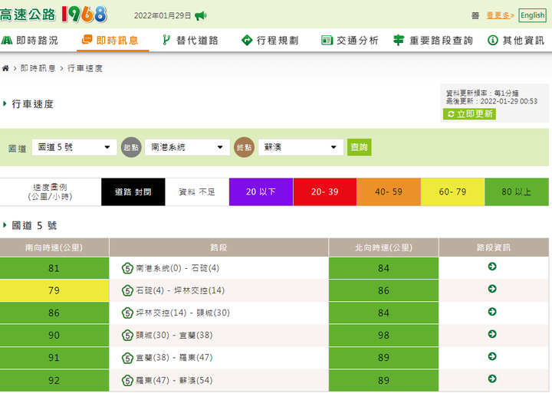Viewport: 552px width, 393px height.
Task: Open road info arrow for 南港系統 - 石碇
Action: coord(492,267)
